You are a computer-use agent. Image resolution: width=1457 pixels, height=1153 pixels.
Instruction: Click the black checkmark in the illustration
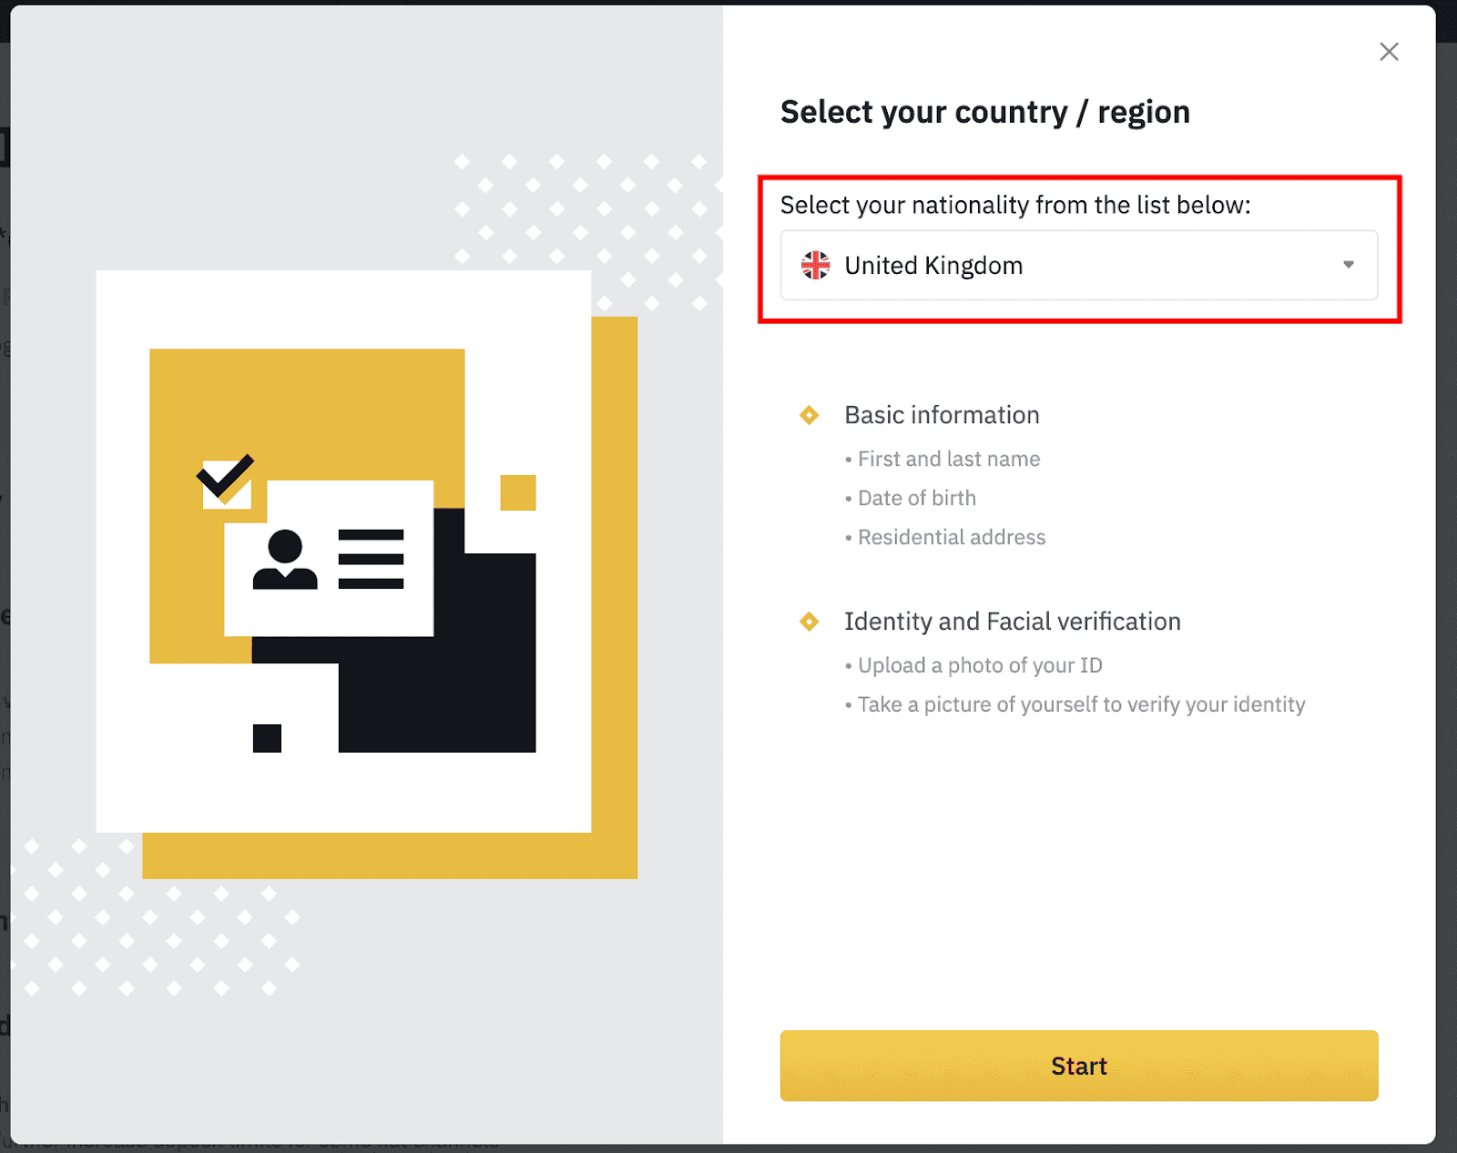point(224,478)
